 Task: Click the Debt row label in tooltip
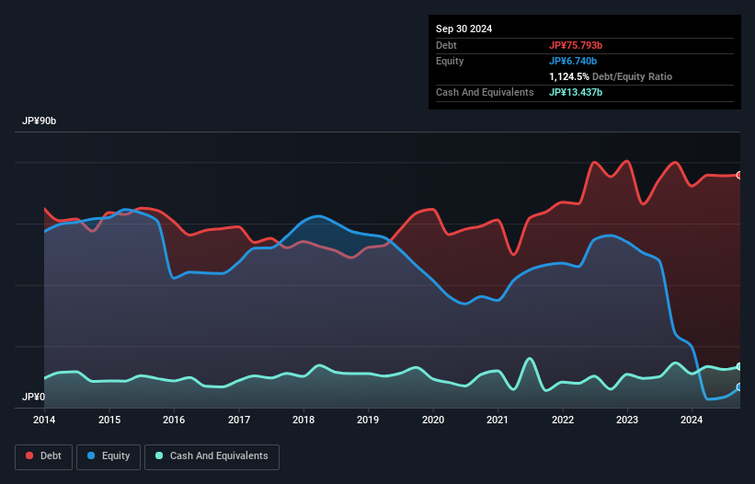tap(446, 45)
